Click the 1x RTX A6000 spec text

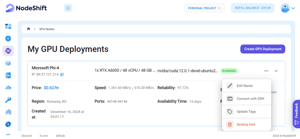tap(125, 71)
